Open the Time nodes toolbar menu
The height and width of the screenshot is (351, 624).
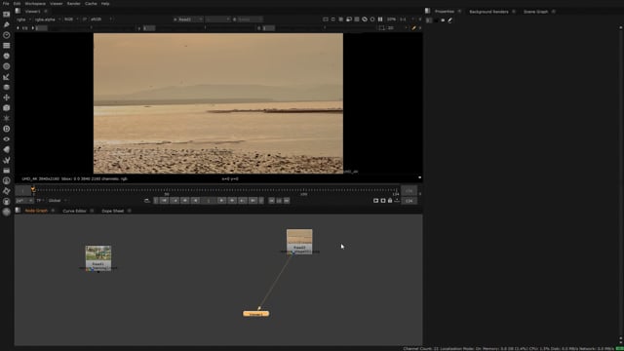coord(7,35)
